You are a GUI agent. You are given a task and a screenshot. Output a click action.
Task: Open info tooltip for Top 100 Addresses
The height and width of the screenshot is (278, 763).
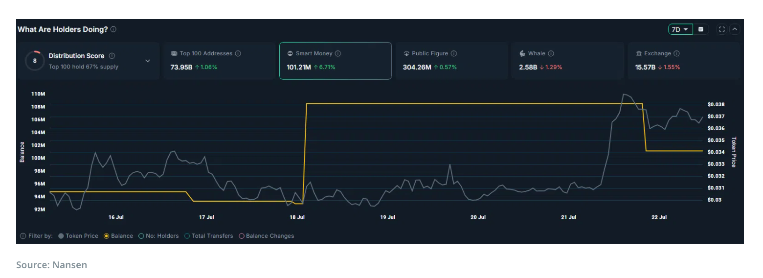click(x=238, y=53)
